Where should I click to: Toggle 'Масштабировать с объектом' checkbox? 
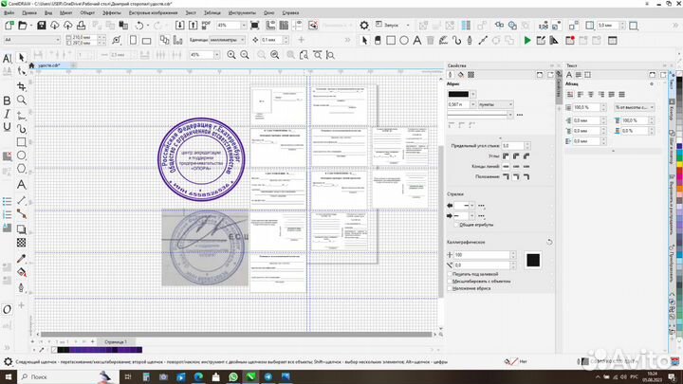click(x=450, y=281)
